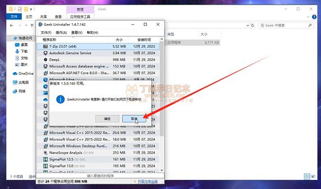Open 文档 in Explorer sidebar
321x189 pixels.
[x=21, y=58]
